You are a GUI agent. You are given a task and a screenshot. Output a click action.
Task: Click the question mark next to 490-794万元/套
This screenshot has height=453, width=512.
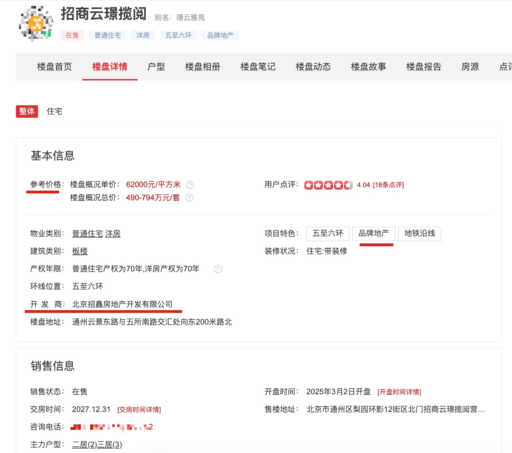pyautogui.click(x=189, y=198)
